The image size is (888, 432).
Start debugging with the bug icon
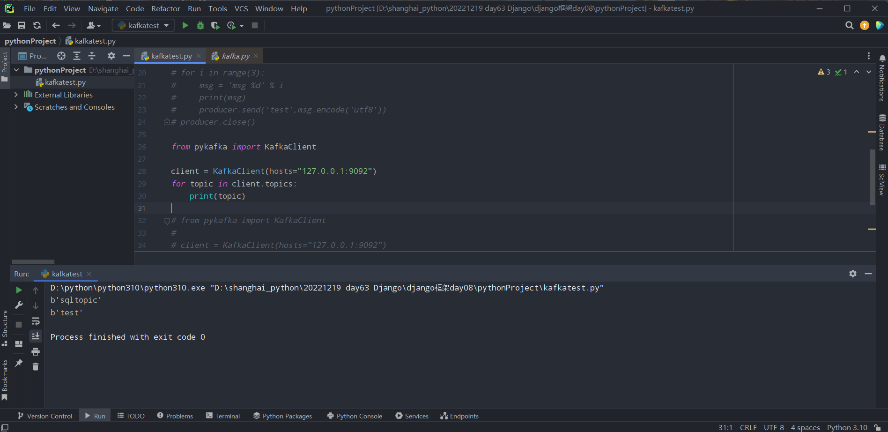point(200,25)
